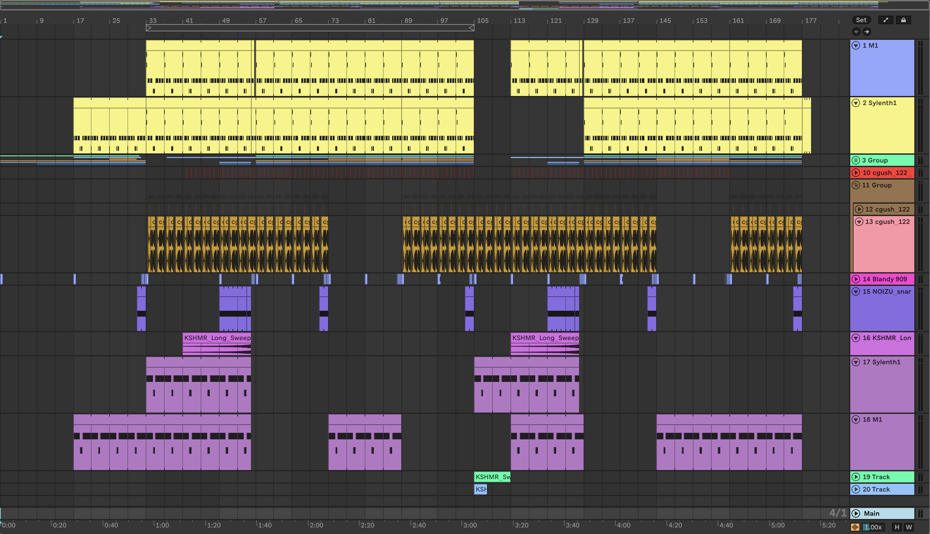The image size is (930, 534).
Task: Fold the 1 M1 track
Action: point(856,45)
